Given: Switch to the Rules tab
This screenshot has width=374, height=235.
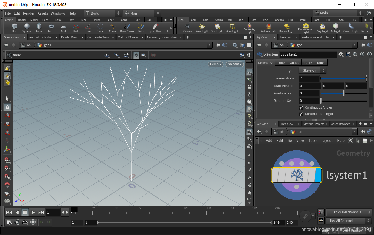Looking at the screenshot, I should click(x=321, y=63).
